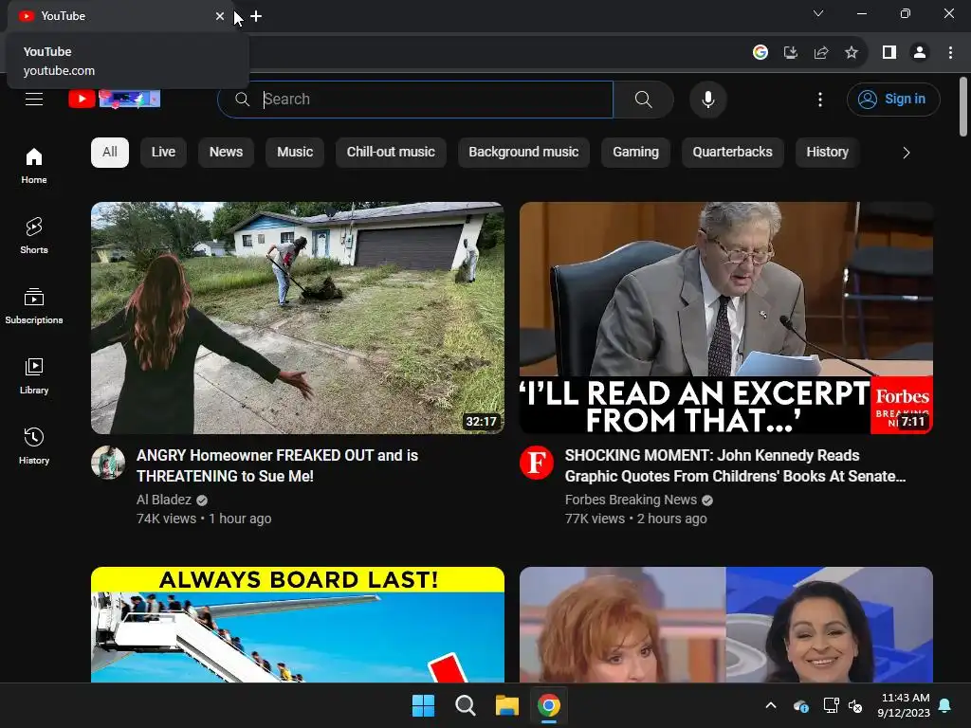Open the Forbes Breaking News channel avatar

tap(537, 463)
